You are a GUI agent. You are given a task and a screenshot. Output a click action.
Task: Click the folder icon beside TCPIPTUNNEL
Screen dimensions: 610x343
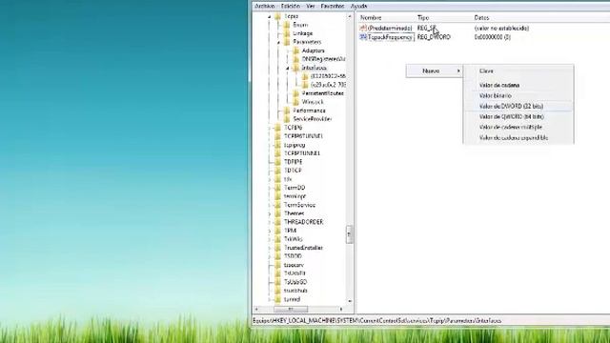pyautogui.click(x=277, y=153)
